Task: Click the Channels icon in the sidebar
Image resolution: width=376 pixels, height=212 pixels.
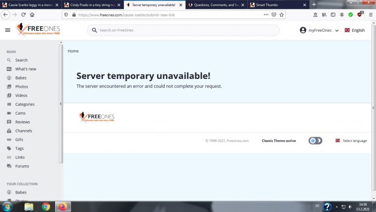Action: [9, 131]
